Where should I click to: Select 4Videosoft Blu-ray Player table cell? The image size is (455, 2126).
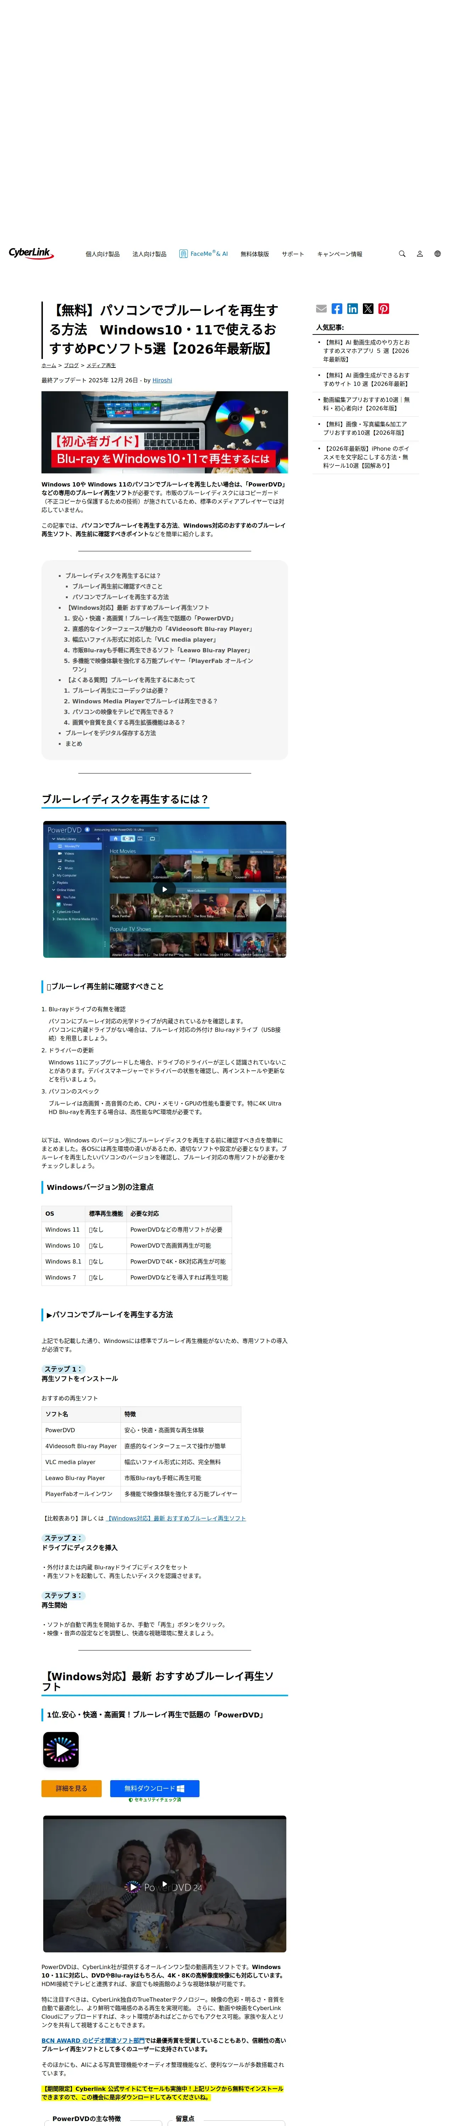click(x=81, y=1446)
